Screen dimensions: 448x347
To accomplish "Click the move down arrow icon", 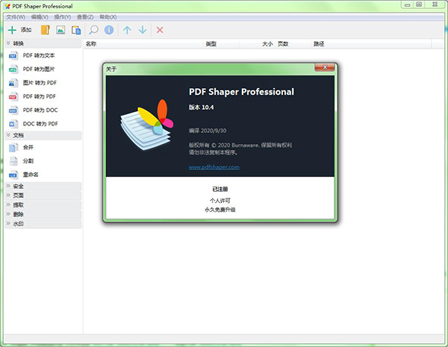I will [x=143, y=30].
